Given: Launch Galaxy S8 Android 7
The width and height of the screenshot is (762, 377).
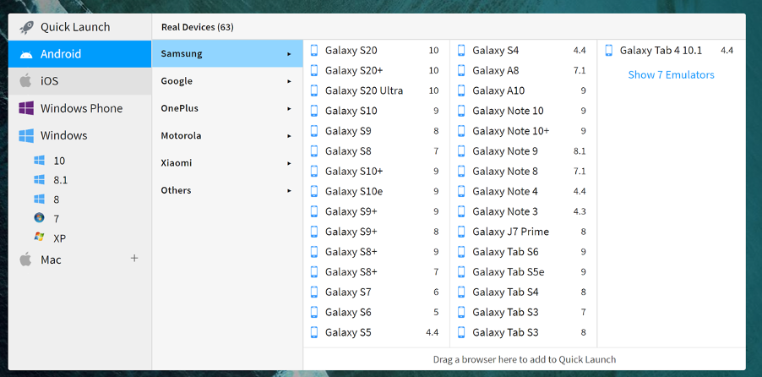Looking at the screenshot, I should point(375,150).
